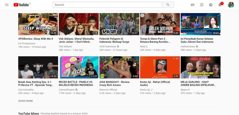Expand the list with SHOW MORE
Viewport: 239px width, 115px height.
point(25,101)
